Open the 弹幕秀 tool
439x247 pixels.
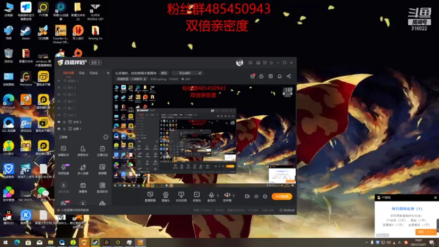click(x=83, y=188)
